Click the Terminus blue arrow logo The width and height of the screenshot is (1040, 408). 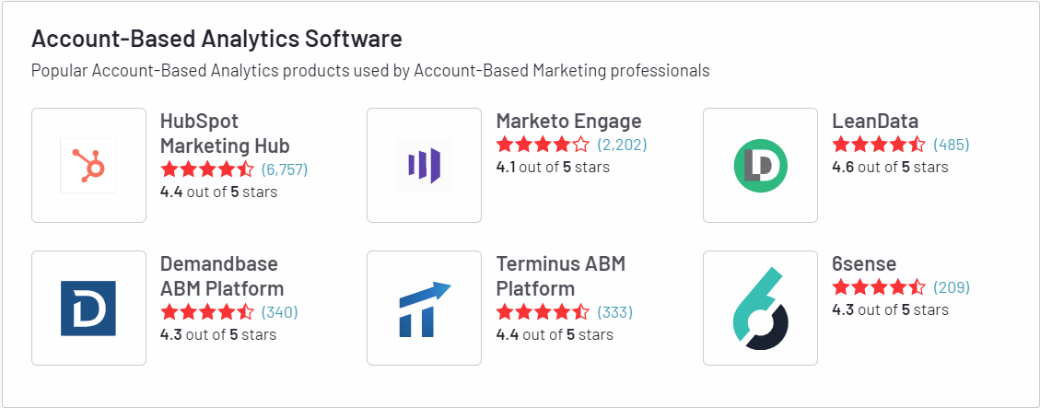(x=424, y=308)
